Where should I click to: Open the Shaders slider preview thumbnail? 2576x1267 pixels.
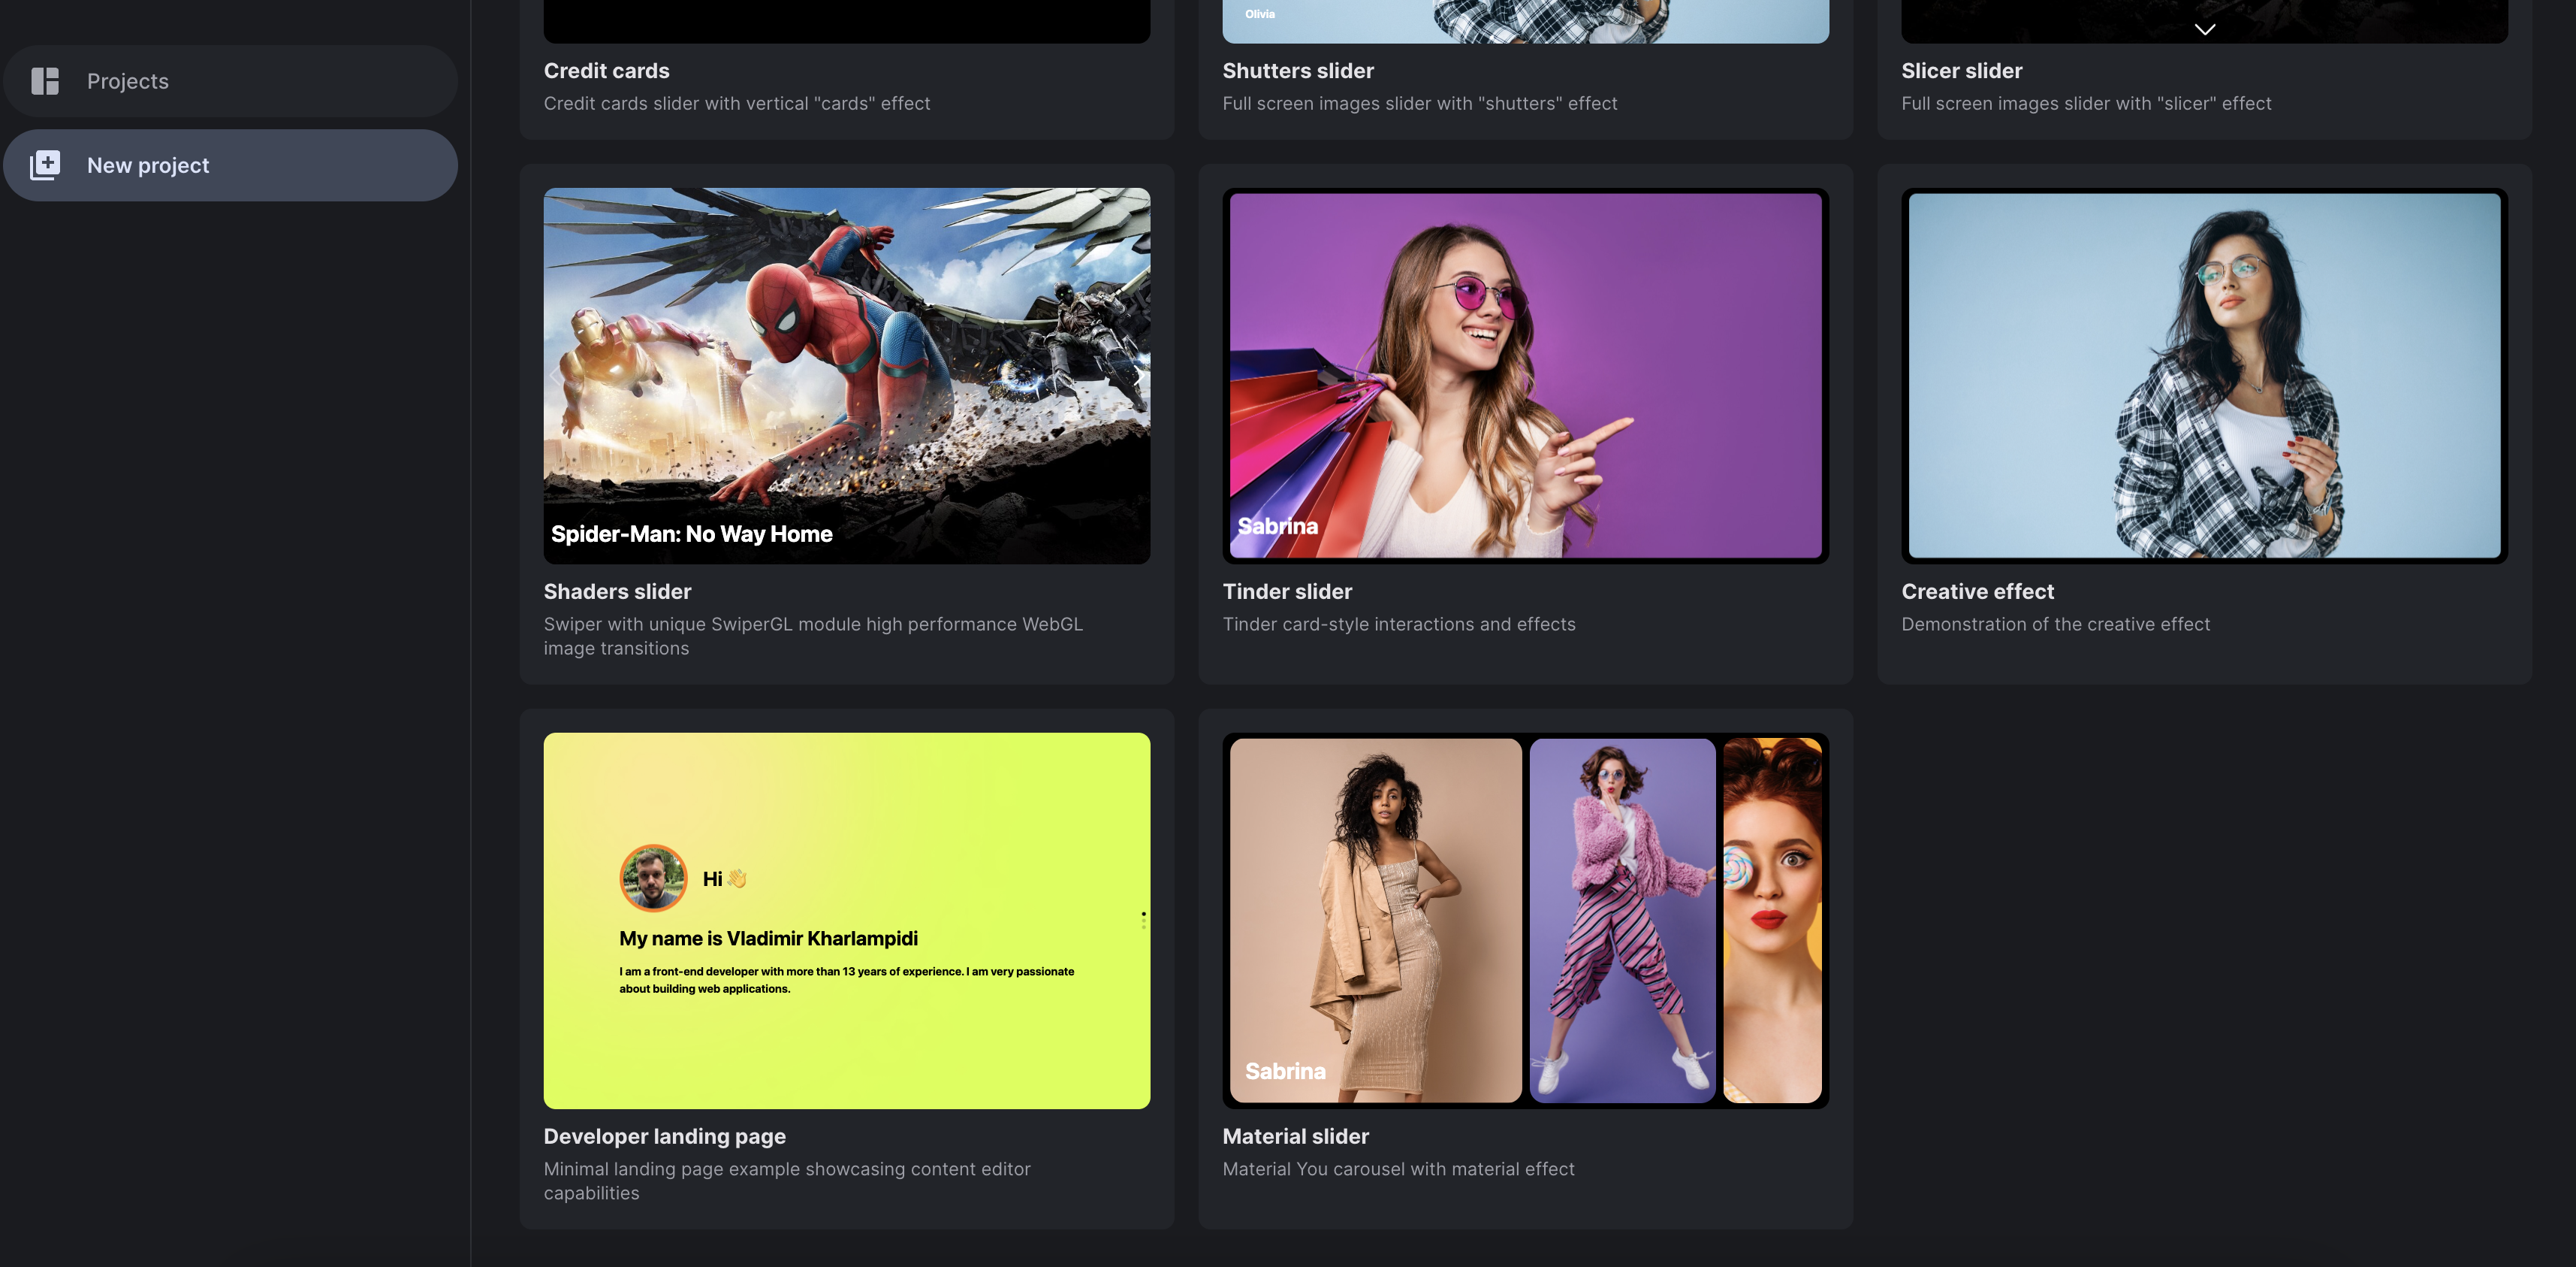pyautogui.click(x=846, y=375)
